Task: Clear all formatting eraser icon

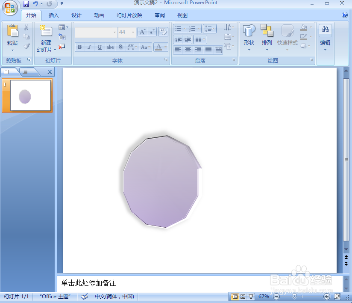Action: pos(163,32)
